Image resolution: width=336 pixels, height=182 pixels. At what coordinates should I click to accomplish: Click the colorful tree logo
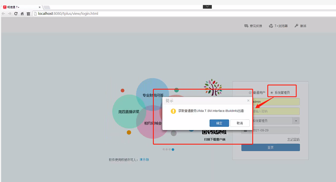pyautogui.click(x=213, y=87)
